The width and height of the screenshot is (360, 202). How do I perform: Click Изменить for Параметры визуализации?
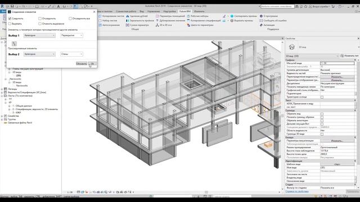pos(337,141)
